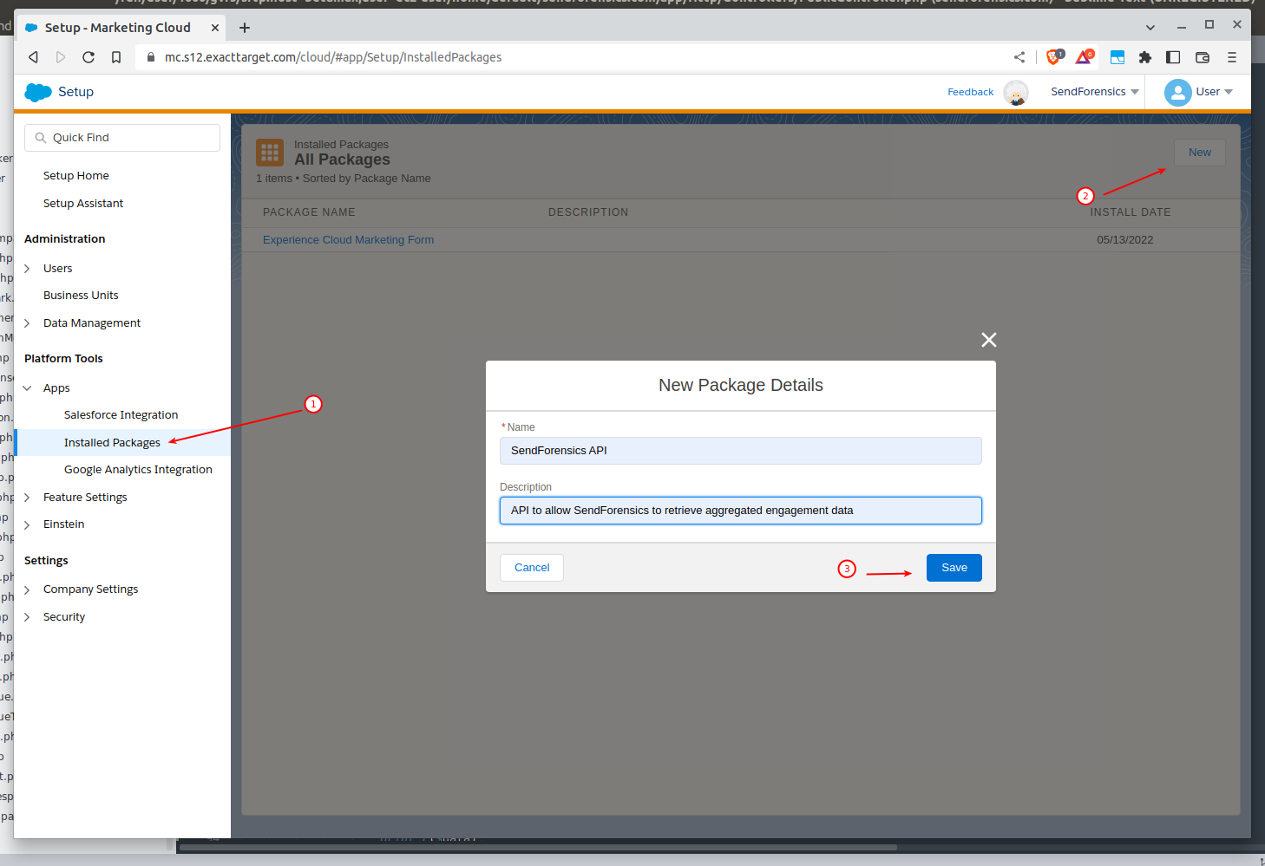Bookmark this page with the bookmark icon
The width and height of the screenshot is (1265, 866).
[116, 57]
